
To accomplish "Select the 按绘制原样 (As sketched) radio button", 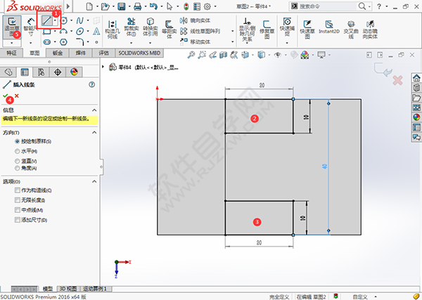I will (x=17, y=141).
